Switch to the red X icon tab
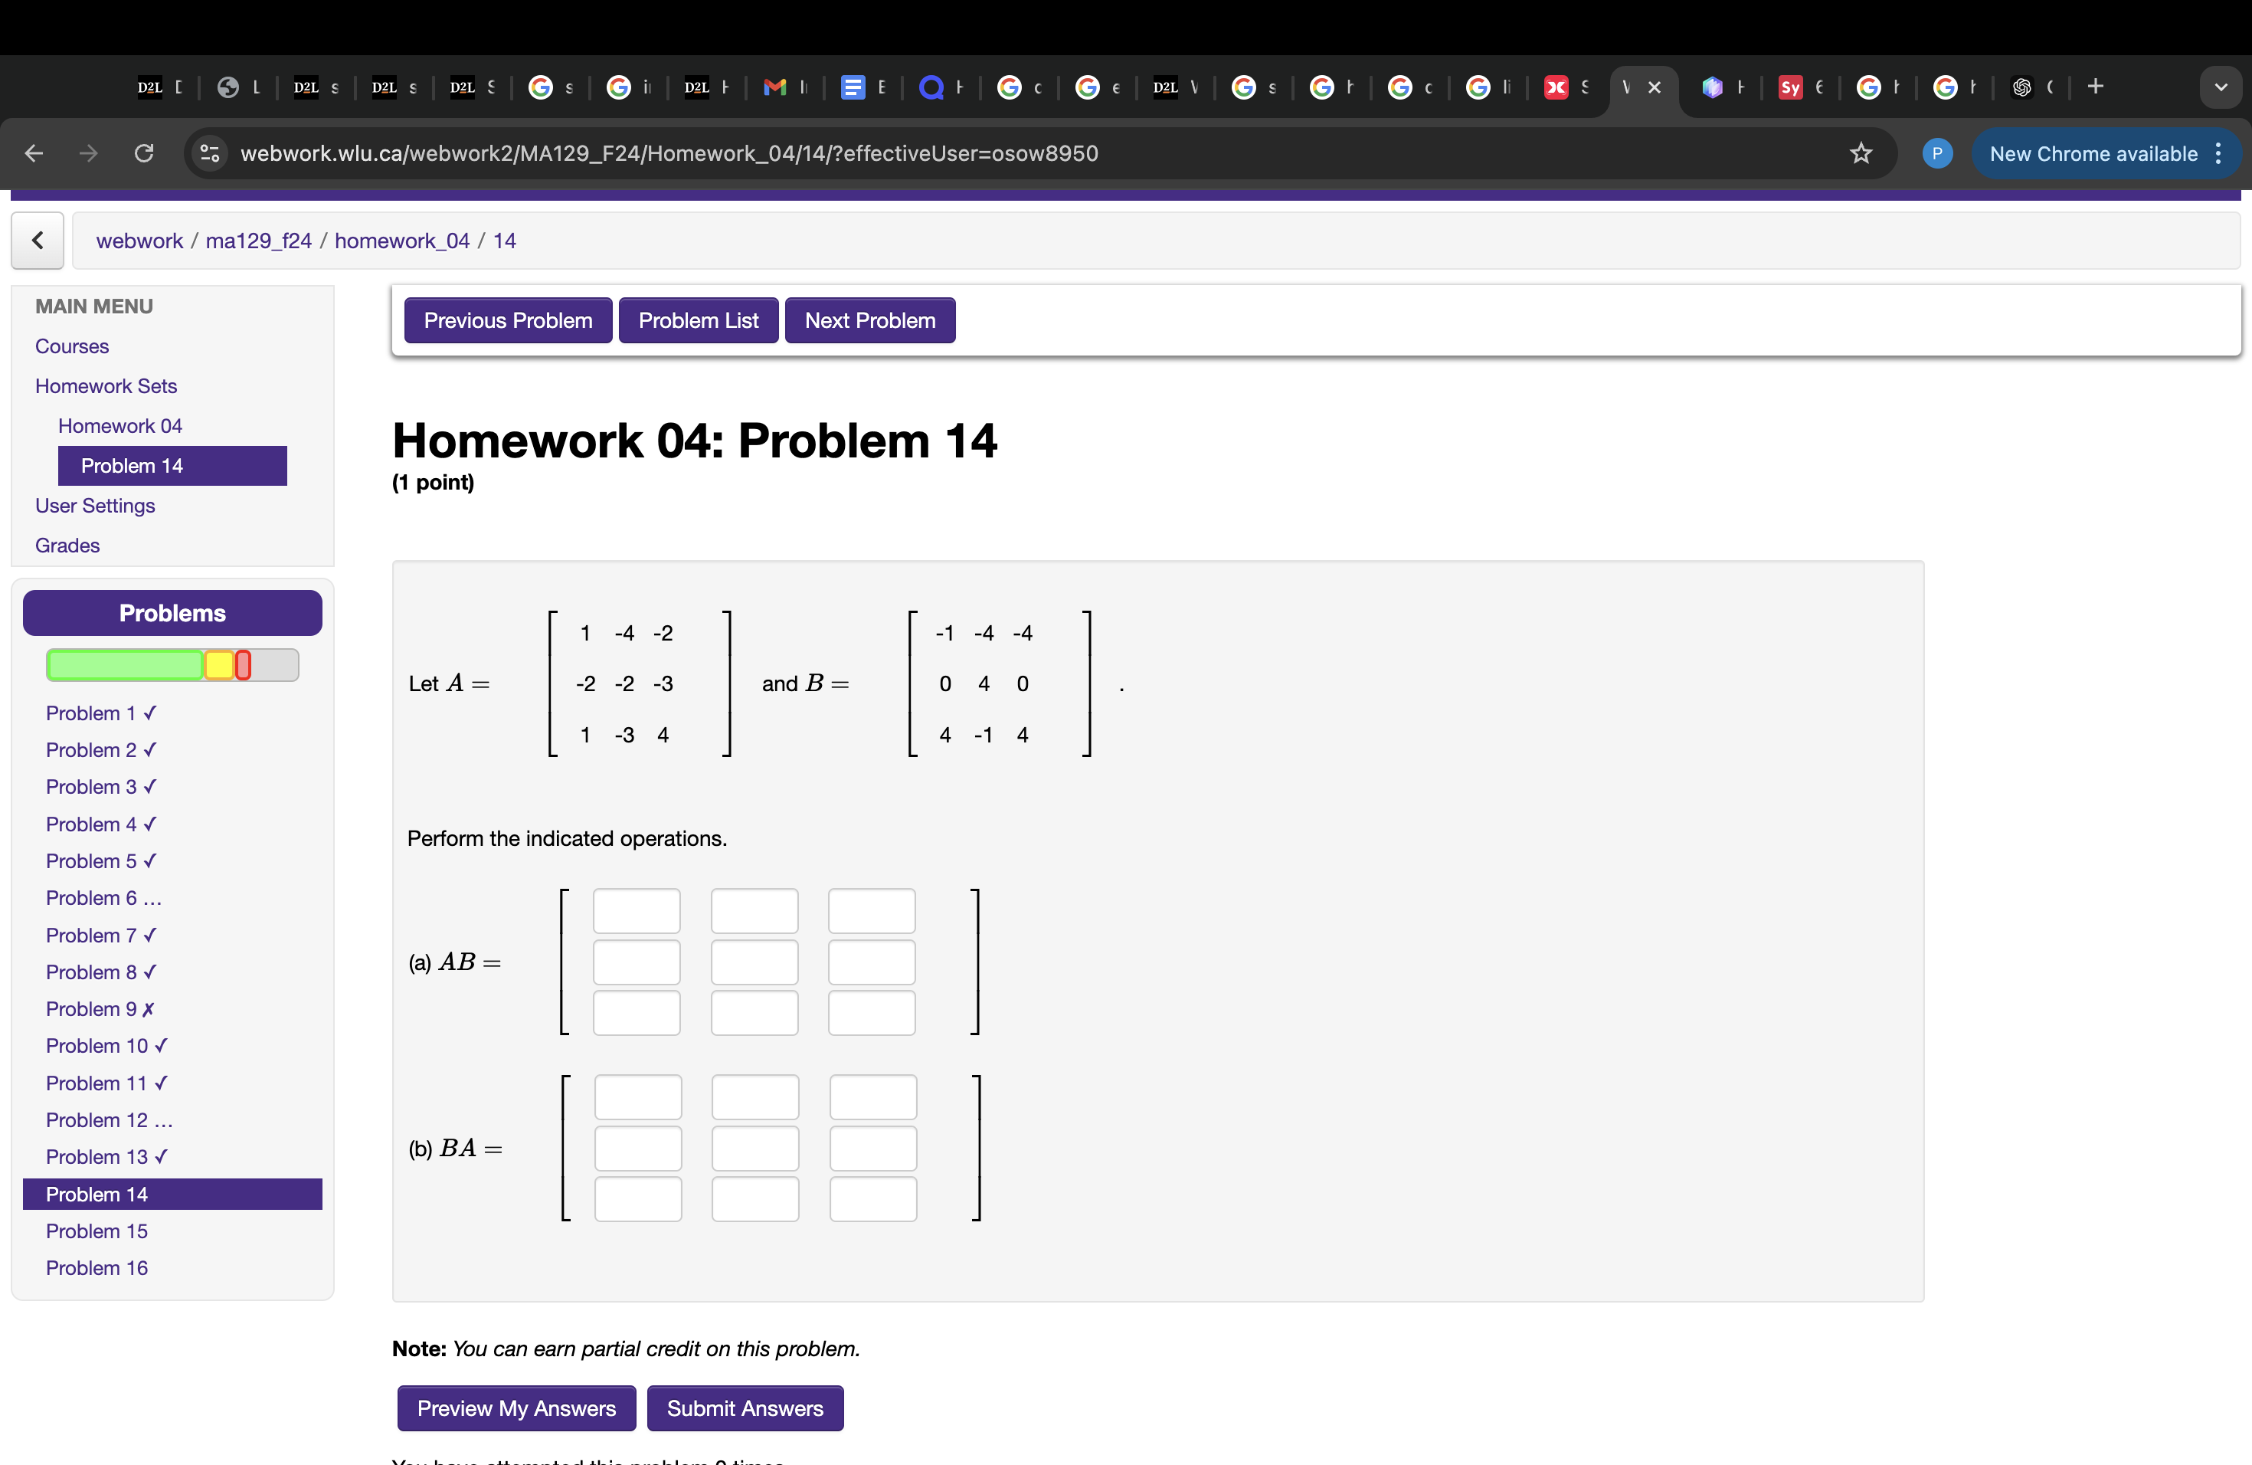Screen dimensions: 2252x1465 [x=1567, y=87]
